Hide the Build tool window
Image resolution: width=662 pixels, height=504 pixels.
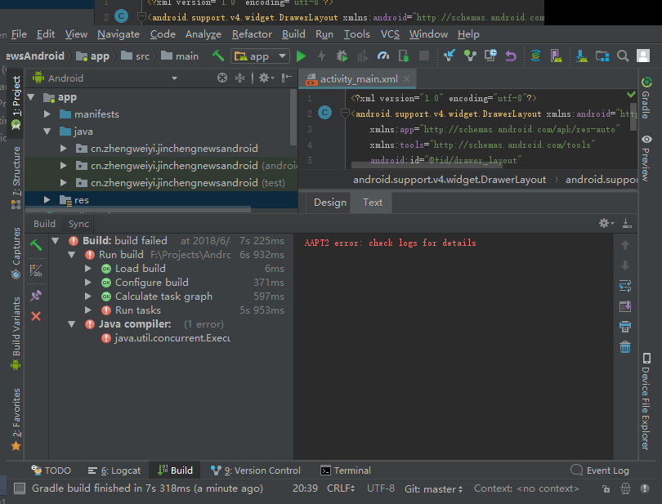(x=627, y=223)
